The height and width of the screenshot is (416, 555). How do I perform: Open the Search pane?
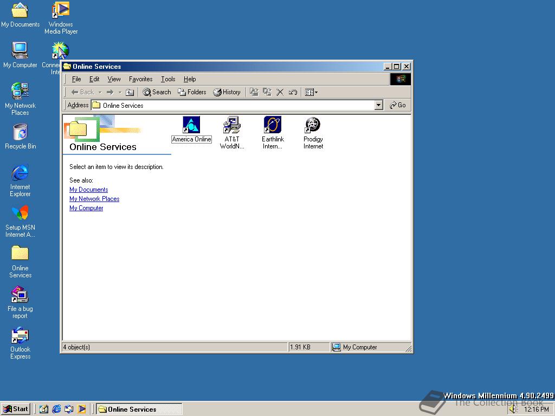(x=157, y=92)
